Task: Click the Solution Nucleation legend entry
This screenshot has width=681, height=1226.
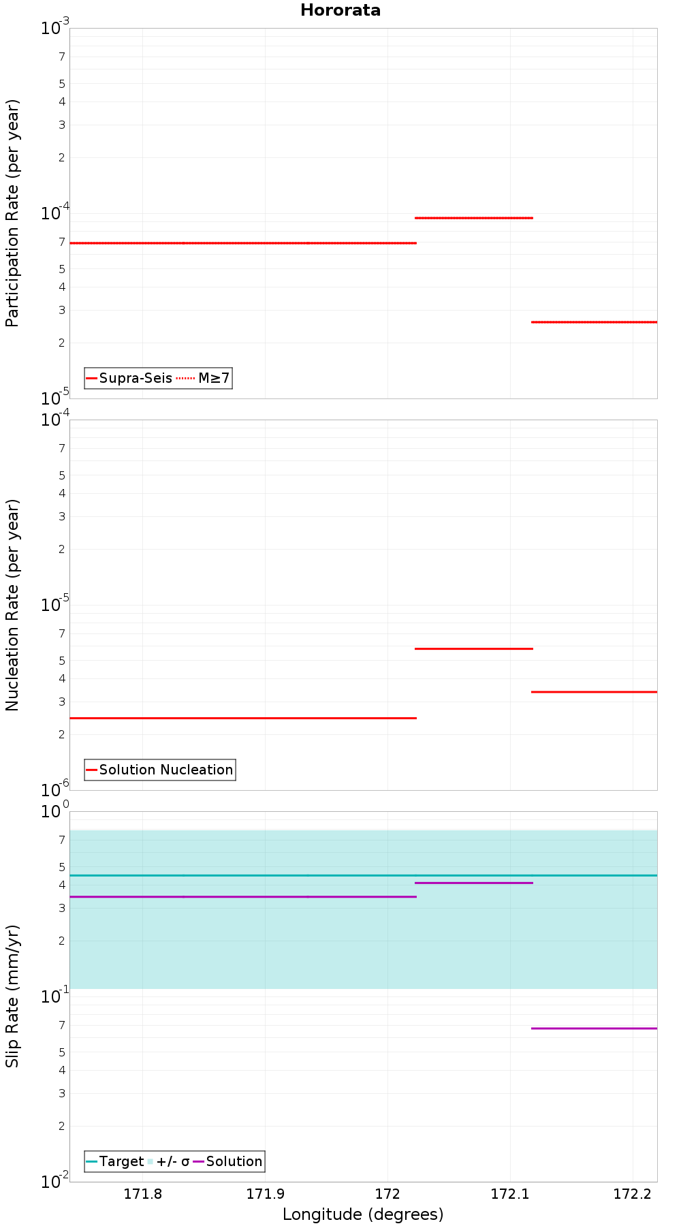Action: coord(160,770)
